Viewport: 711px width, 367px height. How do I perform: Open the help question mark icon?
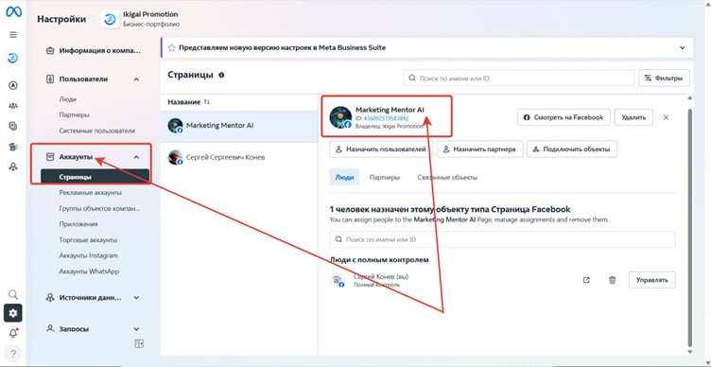click(x=13, y=354)
